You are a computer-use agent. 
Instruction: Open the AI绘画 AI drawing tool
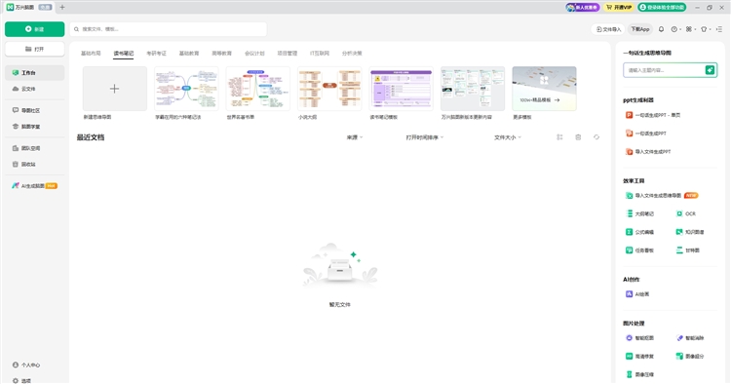pyautogui.click(x=637, y=294)
